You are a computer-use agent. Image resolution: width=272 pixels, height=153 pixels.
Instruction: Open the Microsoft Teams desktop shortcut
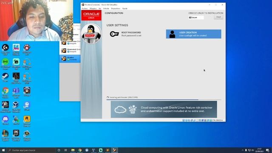click(x=16, y=93)
